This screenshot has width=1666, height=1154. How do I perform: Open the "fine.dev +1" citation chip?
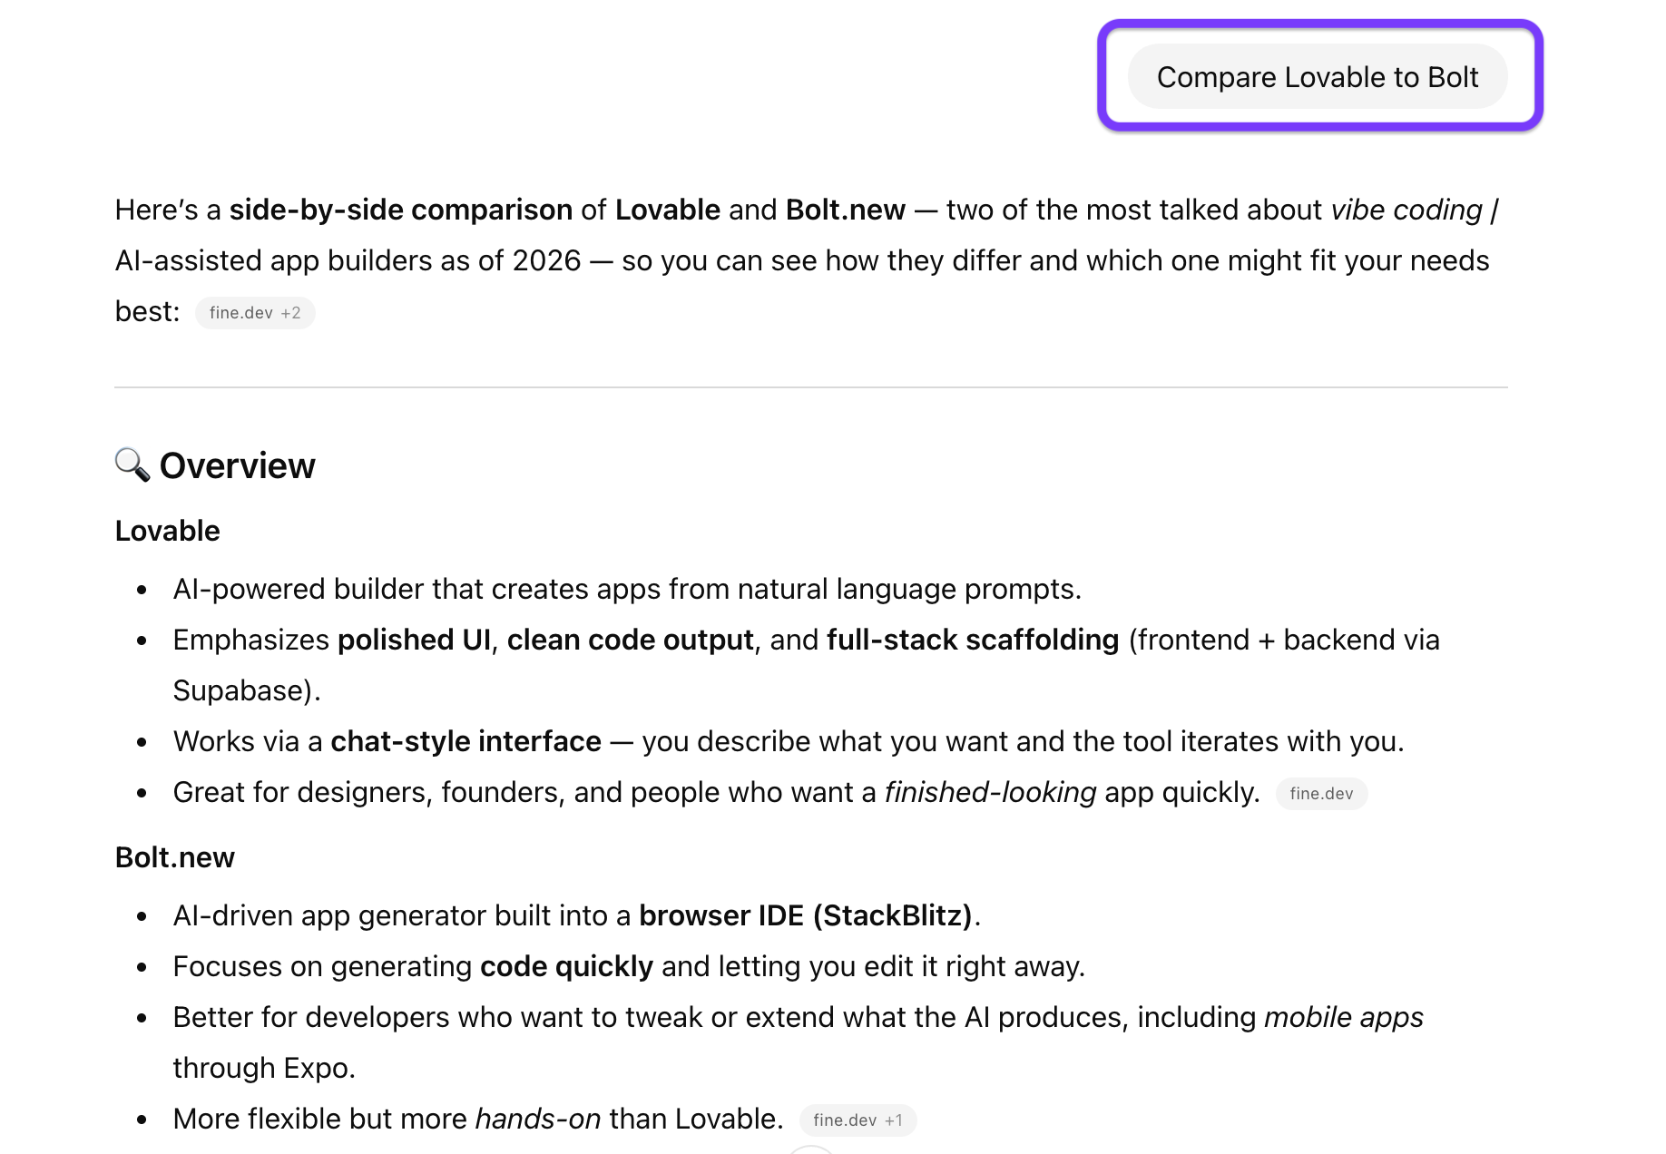pos(857,1120)
